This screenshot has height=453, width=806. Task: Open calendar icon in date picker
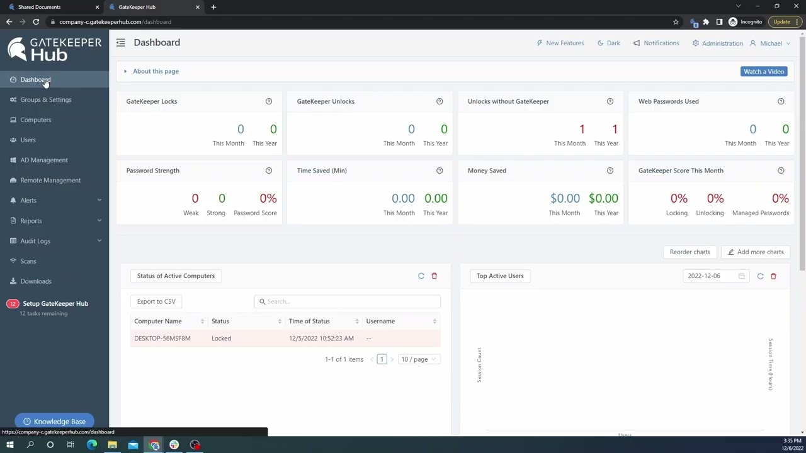(x=741, y=276)
